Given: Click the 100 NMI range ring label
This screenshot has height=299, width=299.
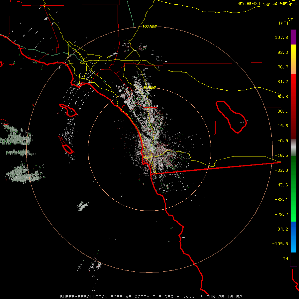Looking at the screenshot, I should [149, 26].
